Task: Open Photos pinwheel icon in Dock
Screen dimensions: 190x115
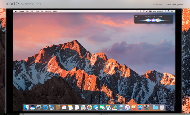Action: pos(89,107)
